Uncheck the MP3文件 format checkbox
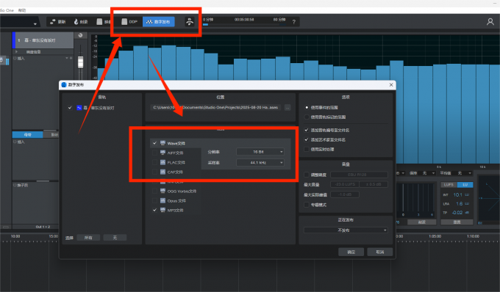 (154, 210)
